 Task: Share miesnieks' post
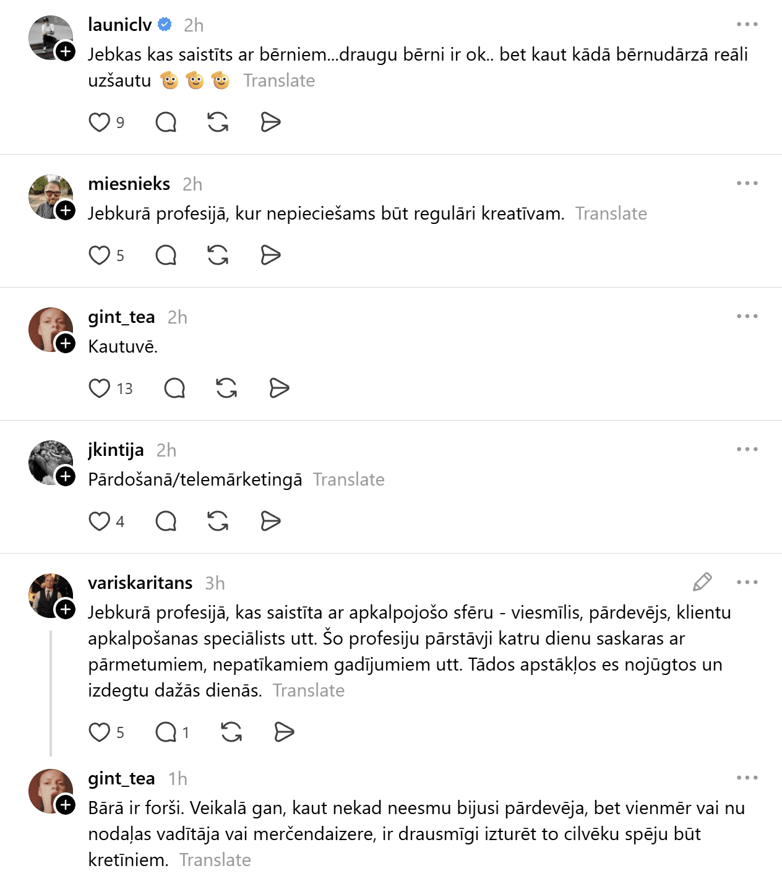(270, 255)
